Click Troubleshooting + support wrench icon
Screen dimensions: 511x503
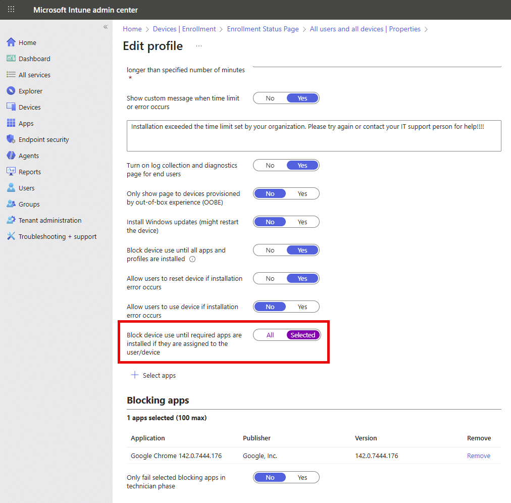point(11,236)
